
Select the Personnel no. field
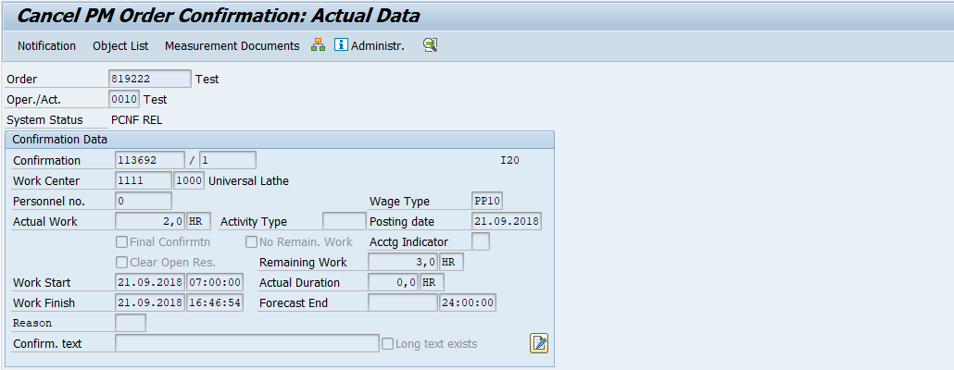[x=144, y=201]
